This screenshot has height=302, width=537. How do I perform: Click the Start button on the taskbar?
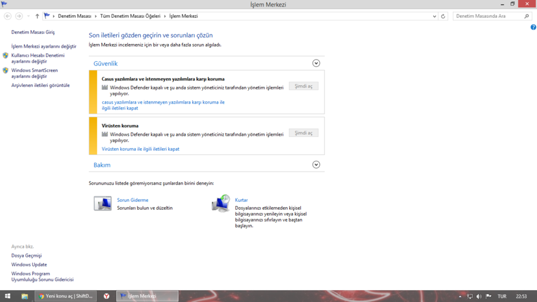(x=8, y=296)
